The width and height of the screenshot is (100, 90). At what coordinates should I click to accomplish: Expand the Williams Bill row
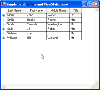tap(3, 38)
